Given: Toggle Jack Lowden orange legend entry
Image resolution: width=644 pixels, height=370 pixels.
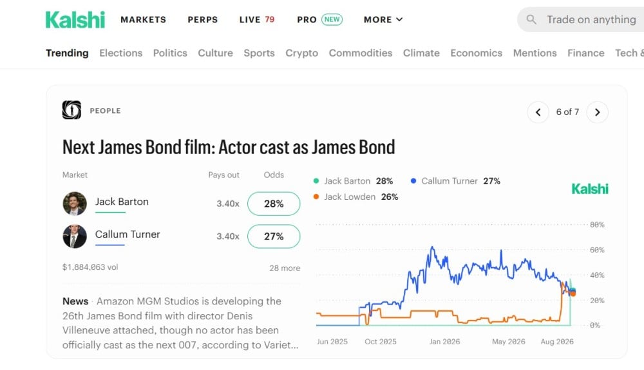Looking at the screenshot, I should pyautogui.click(x=355, y=197).
